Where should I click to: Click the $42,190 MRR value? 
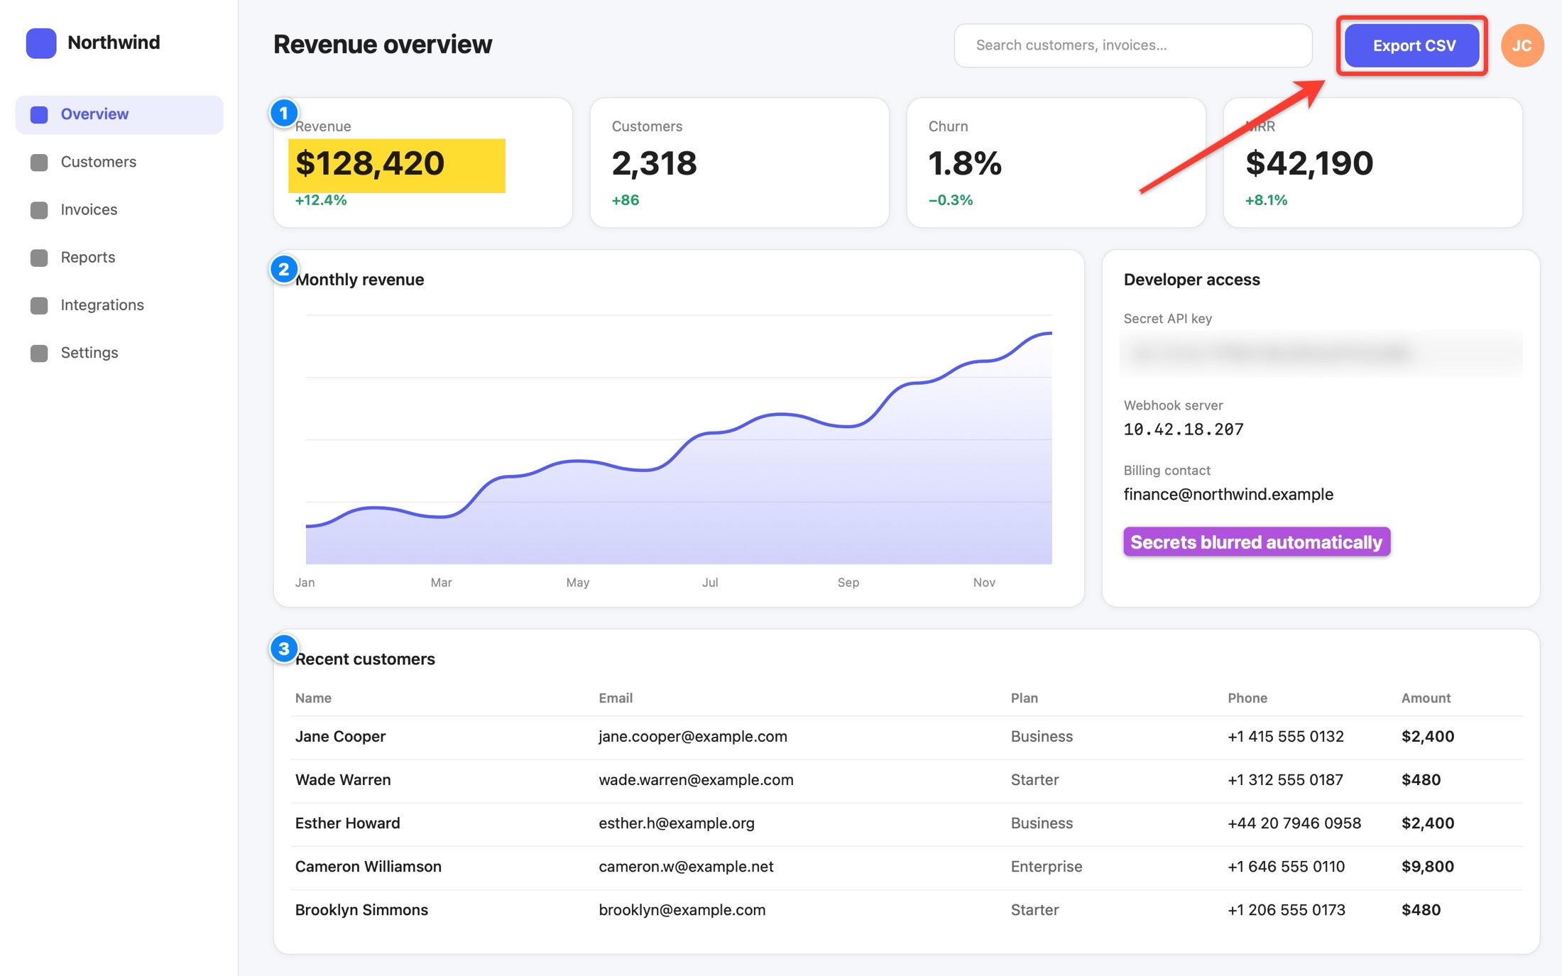[1309, 163]
